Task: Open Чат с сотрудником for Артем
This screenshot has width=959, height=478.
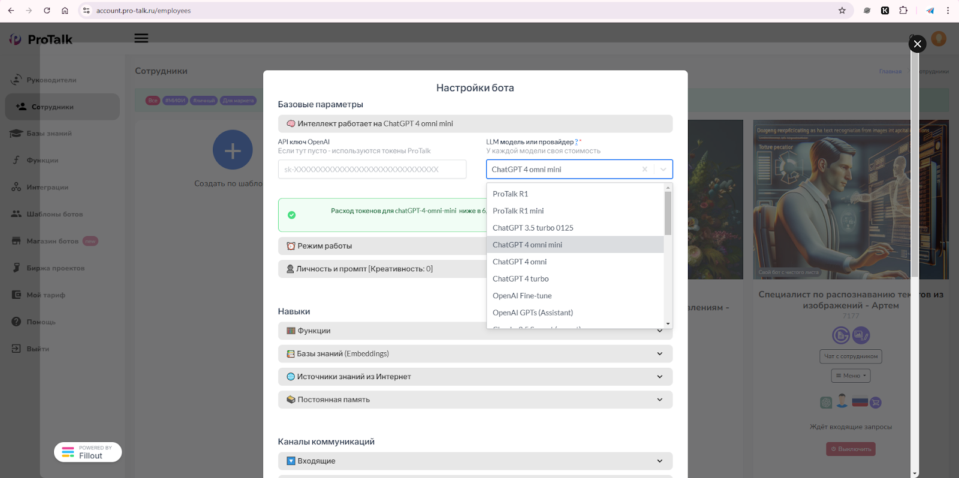Action: (x=851, y=356)
